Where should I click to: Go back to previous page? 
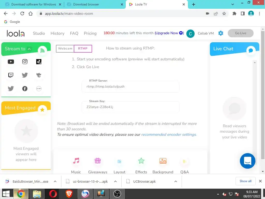click(6, 13)
